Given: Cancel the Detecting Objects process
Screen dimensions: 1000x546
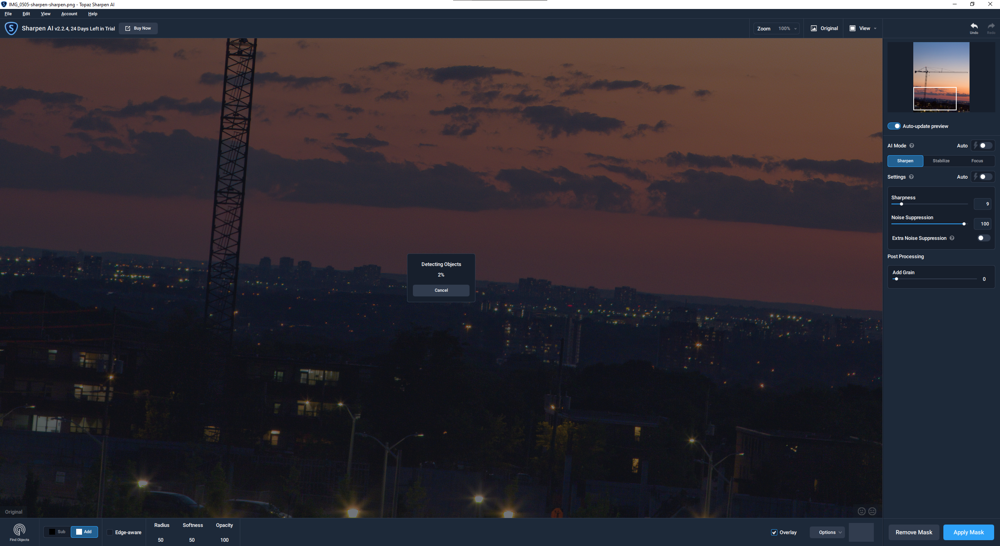Looking at the screenshot, I should pyautogui.click(x=441, y=290).
